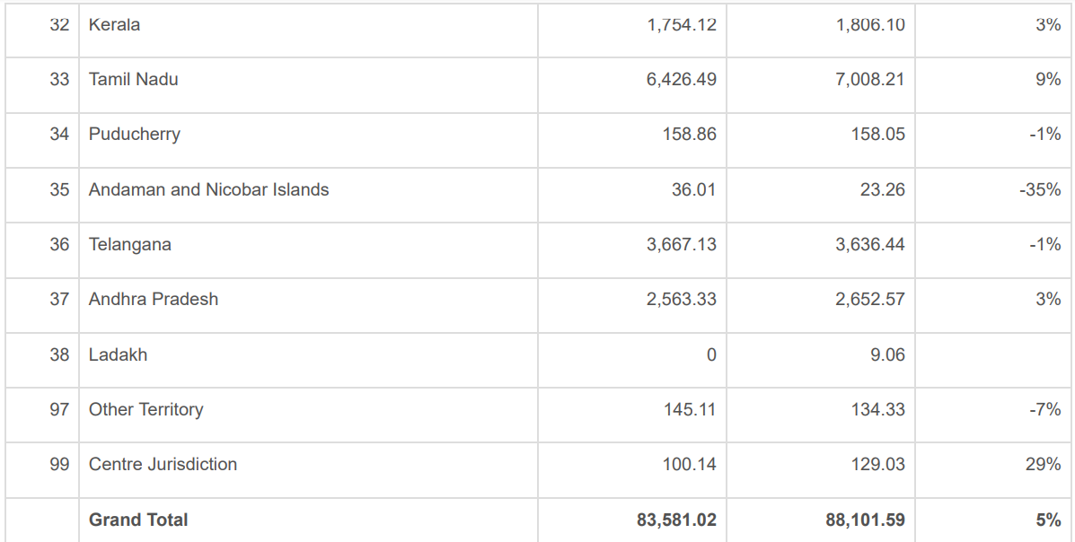
Task: Select Ladakh value 9.06
Action: click(x=887, y=354)
